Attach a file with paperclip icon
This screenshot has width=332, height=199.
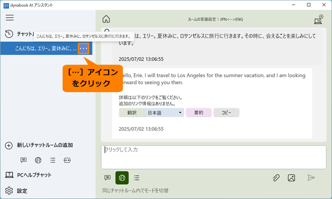[276, 178]
